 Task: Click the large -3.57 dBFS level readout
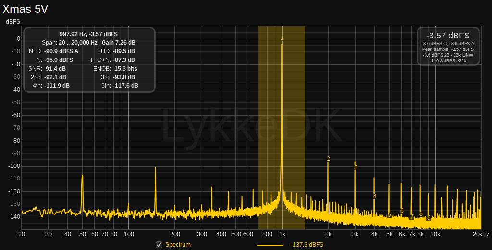pos(448,36)
